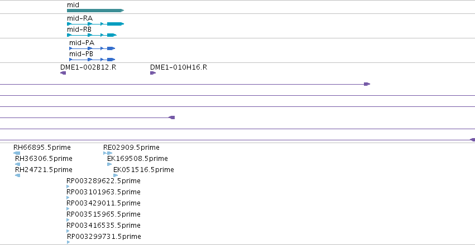Click the RP003299731.5prime label
The width and height of the screenshot is (475, 245).
click(x=104, y=237)
